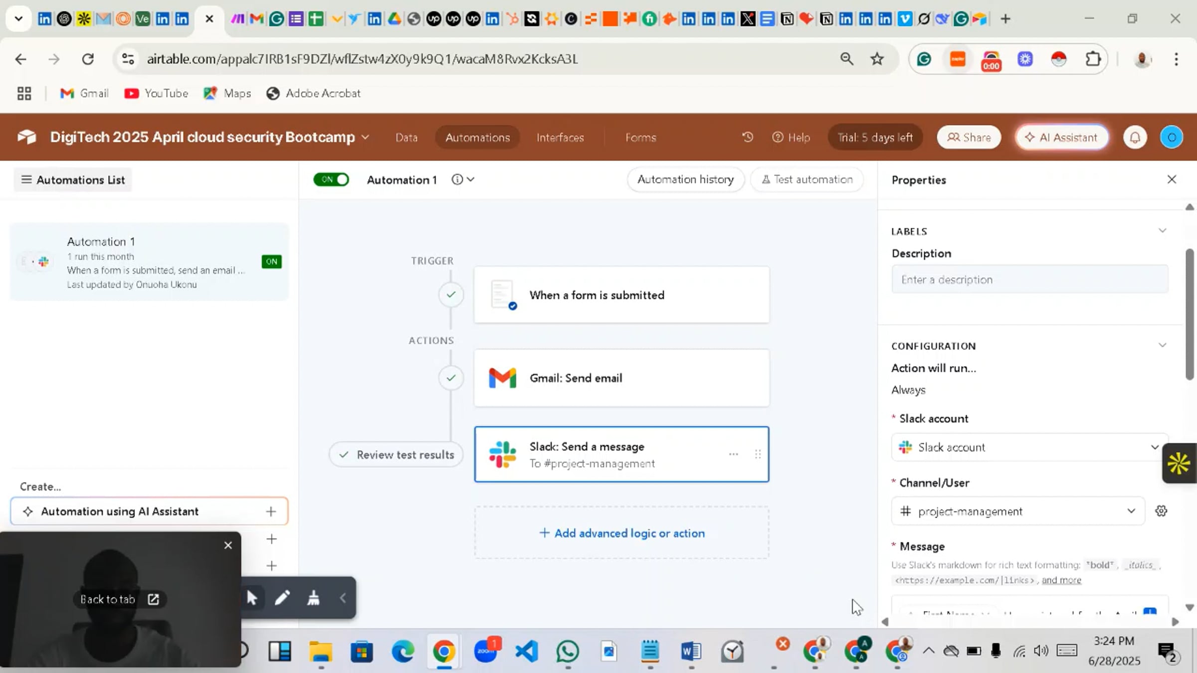Collapse the CONFIGURATION section
This screenshot has width=1197, height=673.
coord(1162,345)
